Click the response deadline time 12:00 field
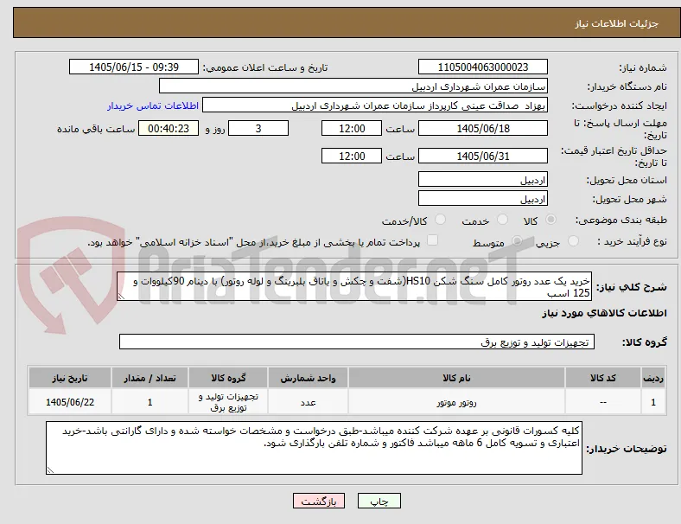 tap(352, 129)
